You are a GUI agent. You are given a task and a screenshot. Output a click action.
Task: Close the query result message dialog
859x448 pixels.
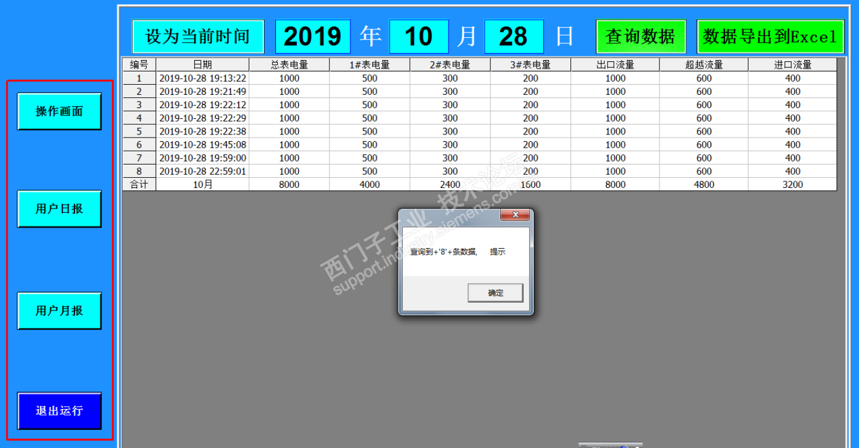(x=515, y=215)
